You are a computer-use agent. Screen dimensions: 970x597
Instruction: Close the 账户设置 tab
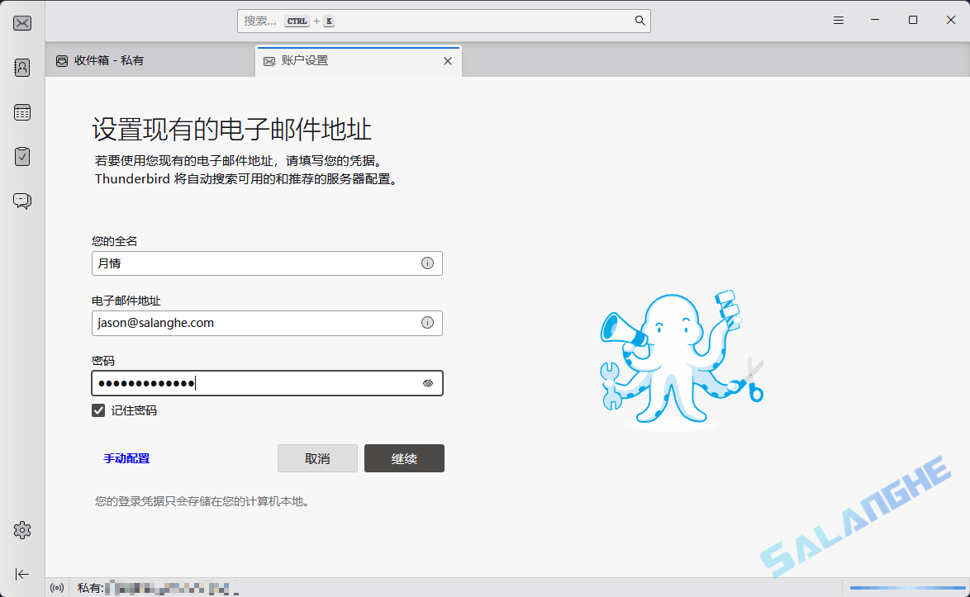[448, 60]
